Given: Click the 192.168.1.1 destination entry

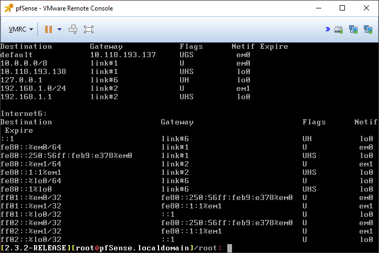Looking at the screenshot, I should click(26, 97).
